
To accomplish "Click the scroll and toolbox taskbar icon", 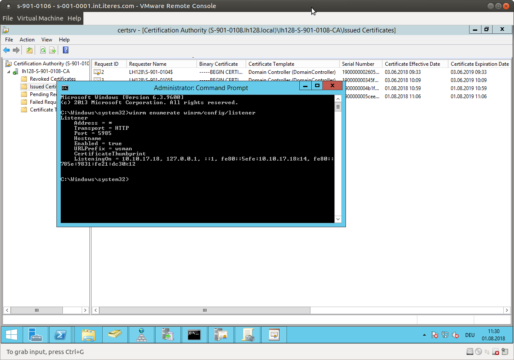I will (x=248, y=335).
